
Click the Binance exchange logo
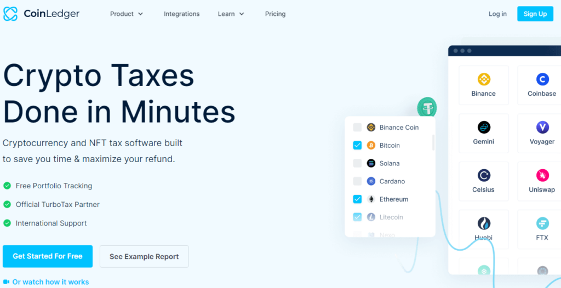pos(484,79)
